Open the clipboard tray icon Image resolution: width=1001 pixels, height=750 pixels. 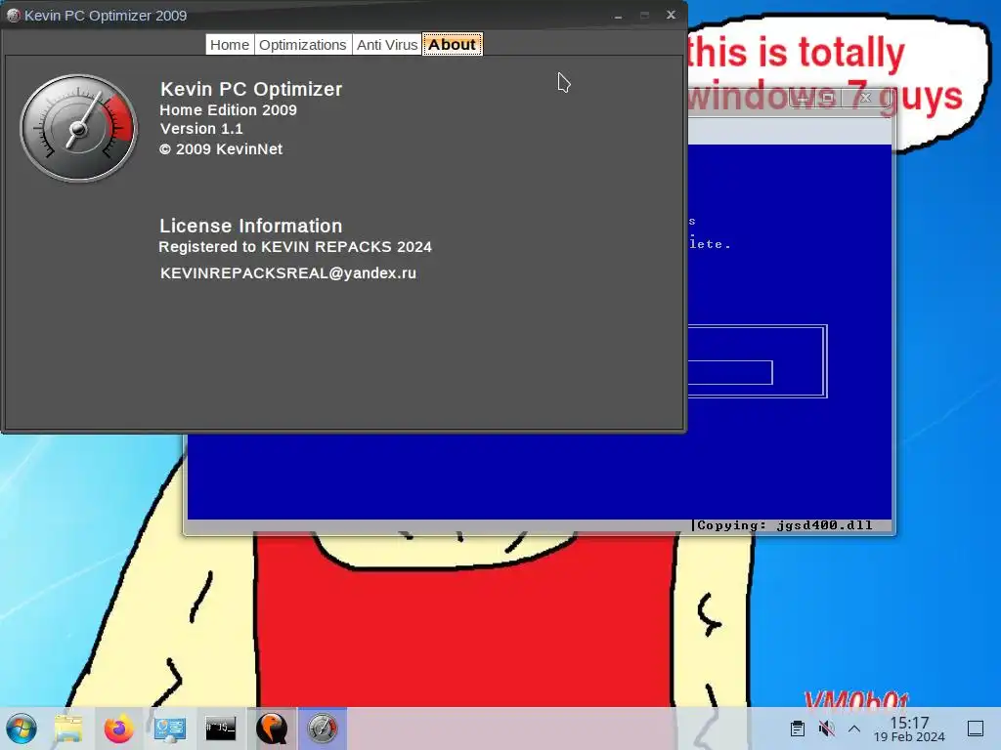[x=798, y=729]
